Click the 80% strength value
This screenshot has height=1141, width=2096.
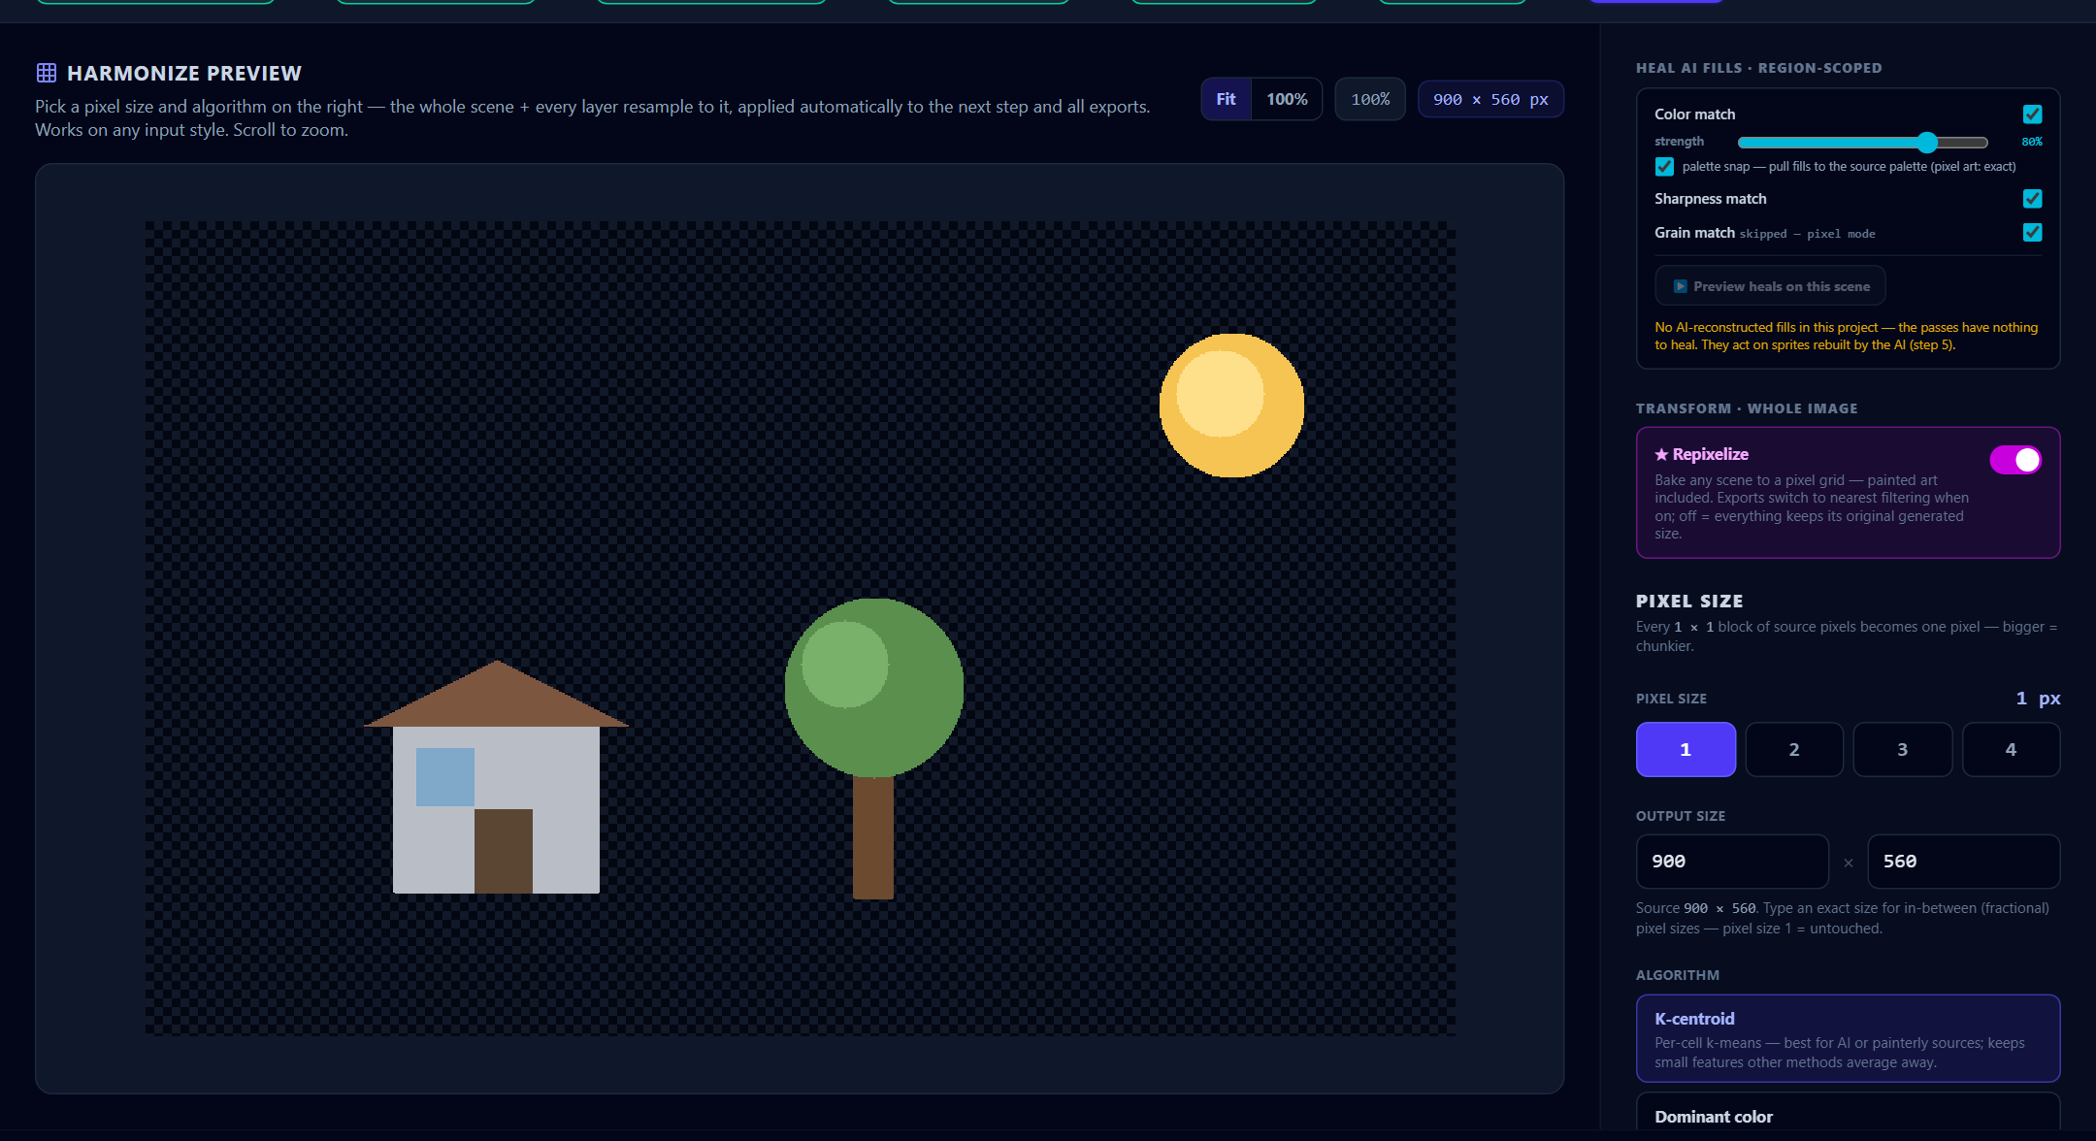2031,142
